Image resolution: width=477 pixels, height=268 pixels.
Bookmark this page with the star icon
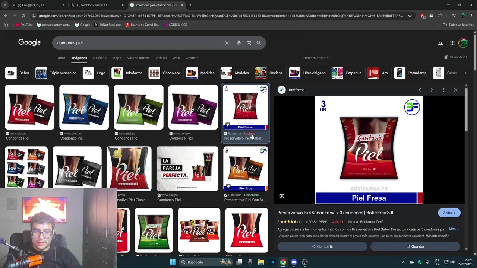[x=410, y=16]
